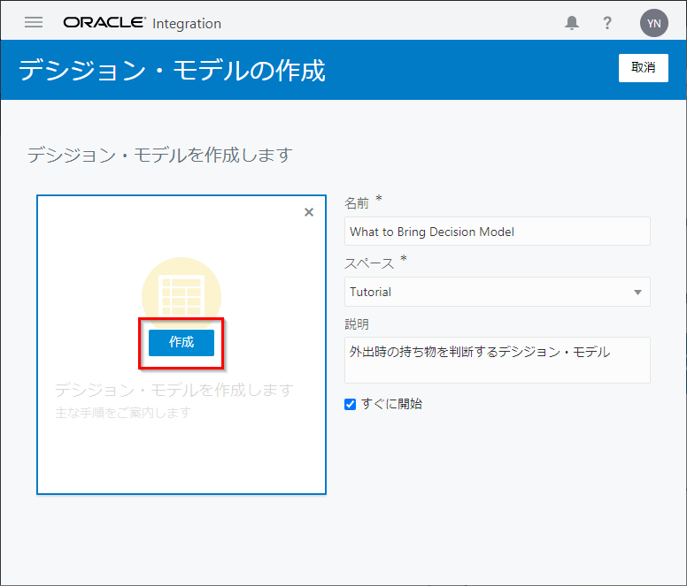The image size is (687, 586).
Task: Close the decision model card with X
Action: tap(309, 212)
